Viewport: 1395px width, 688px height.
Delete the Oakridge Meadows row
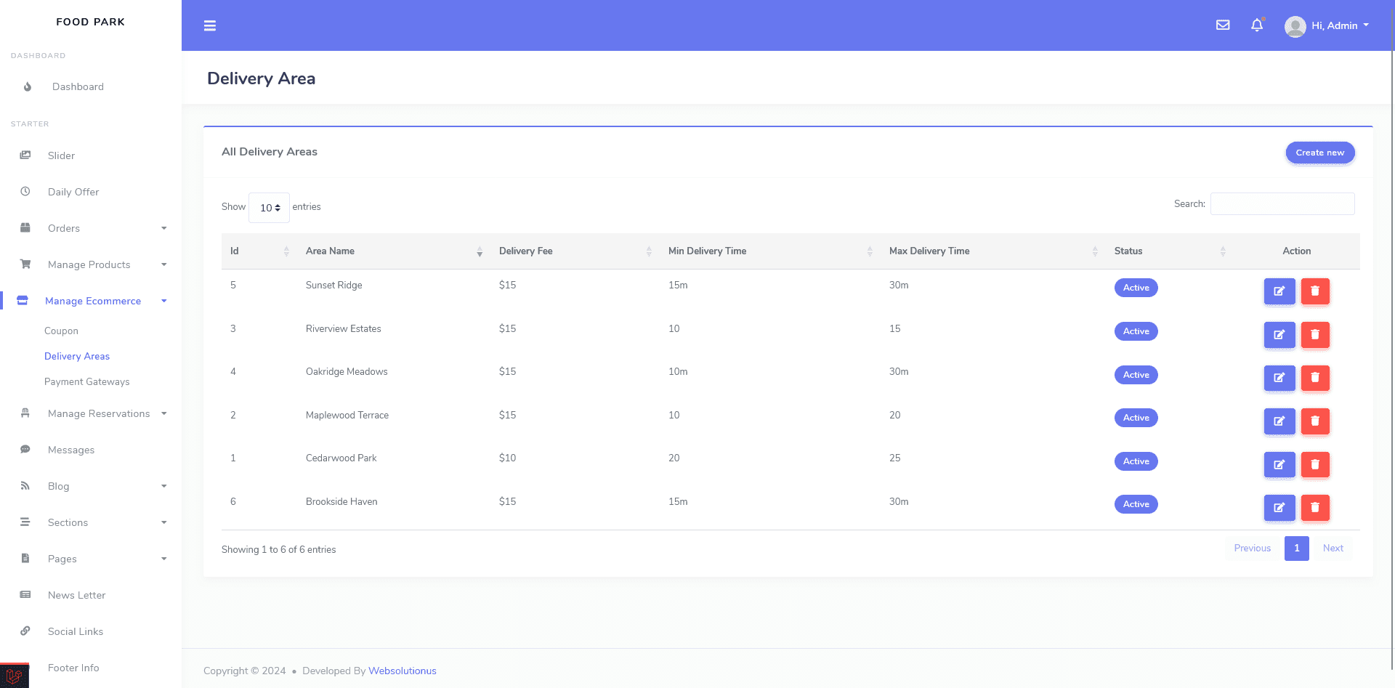(1315, 378)
